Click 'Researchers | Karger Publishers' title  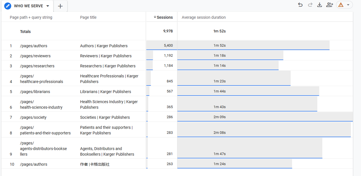[108, 66]
